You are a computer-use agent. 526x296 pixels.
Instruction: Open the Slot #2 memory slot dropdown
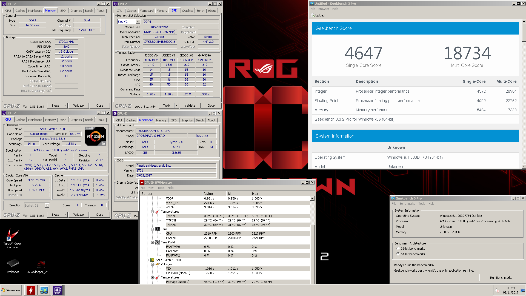pos(138,22)
